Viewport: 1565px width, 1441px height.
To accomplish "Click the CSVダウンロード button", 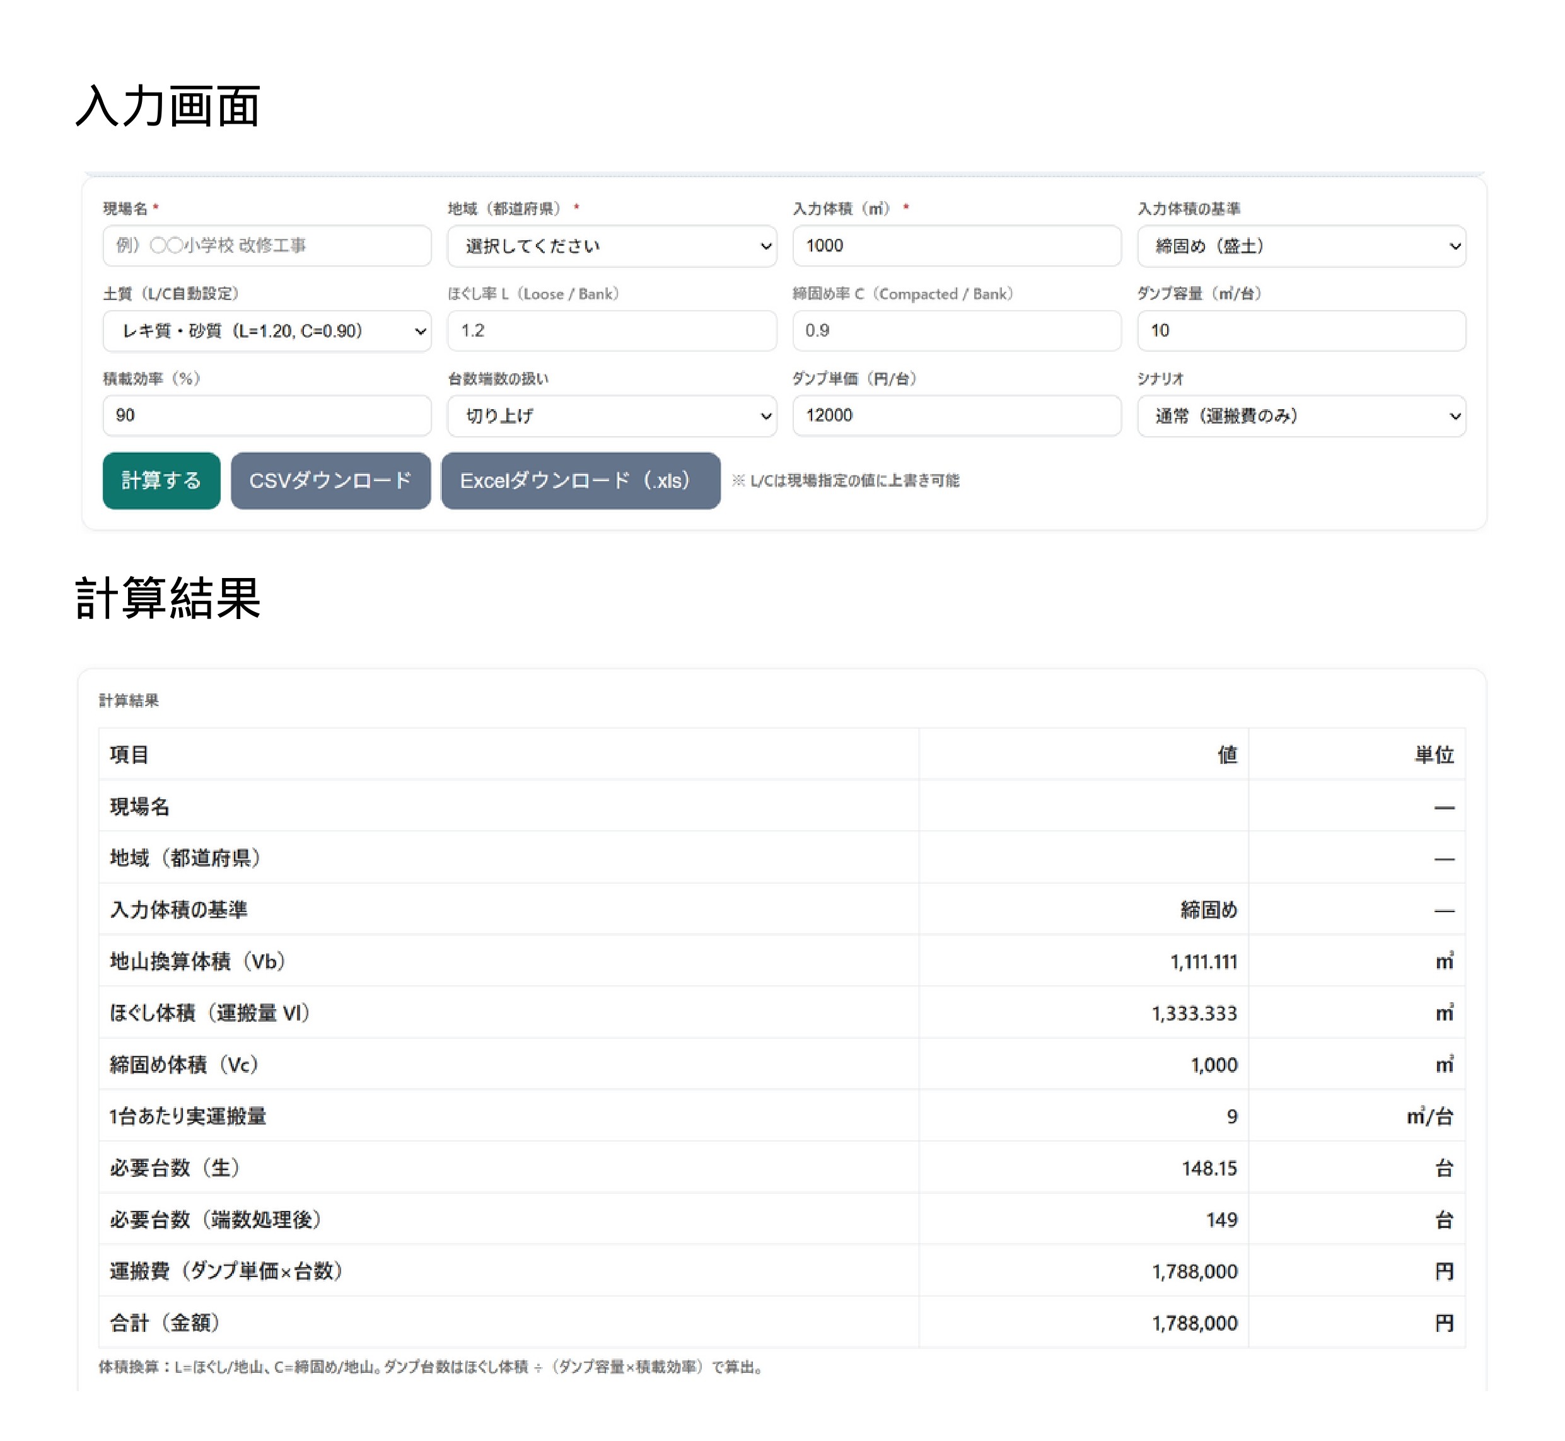I will click(330, 480).
